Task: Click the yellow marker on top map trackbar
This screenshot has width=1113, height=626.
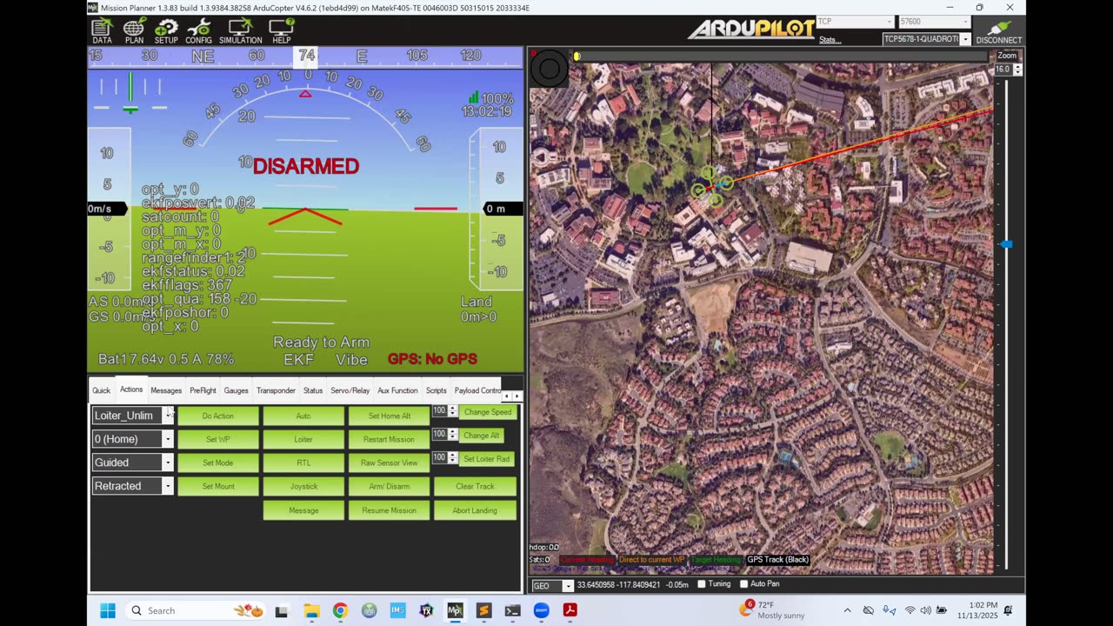Action: [576, 57]
